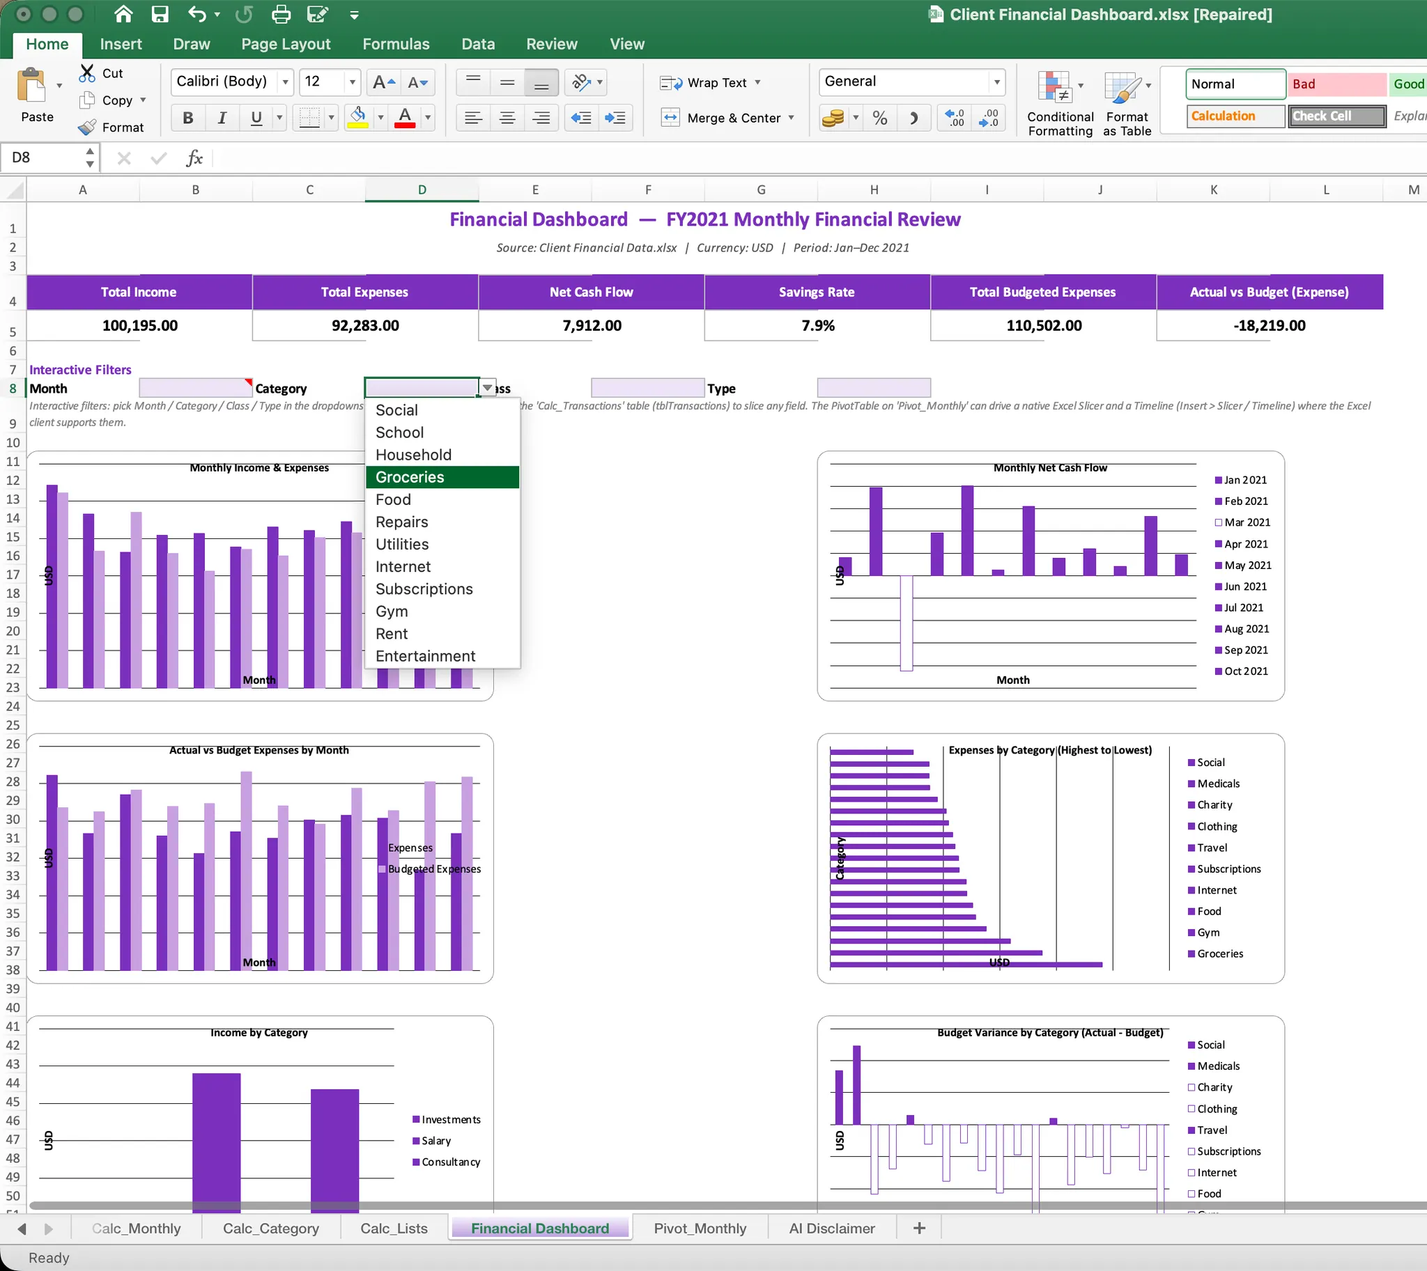Image resolution: width=1427 pixels, height=1271 pixels.
Task: Click the Save floppy disk icon
Action: click(160, 14)
